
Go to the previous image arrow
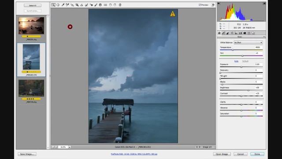pyautogui.click(x=197, y=147)
